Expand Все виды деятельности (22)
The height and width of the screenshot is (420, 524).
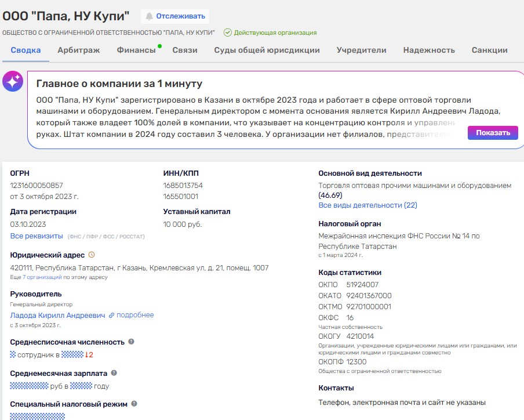pos(367,205)
